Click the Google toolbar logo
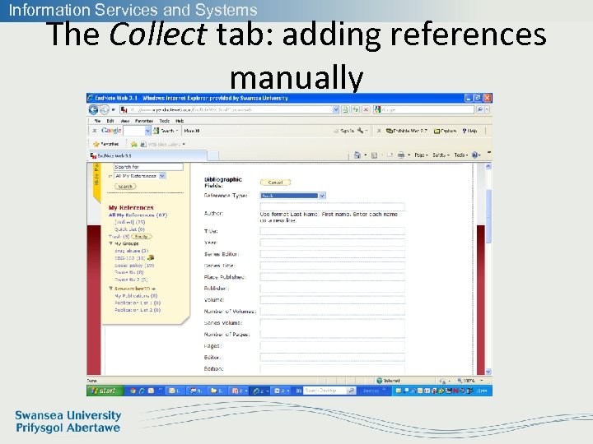 click(x=111, y=131)
